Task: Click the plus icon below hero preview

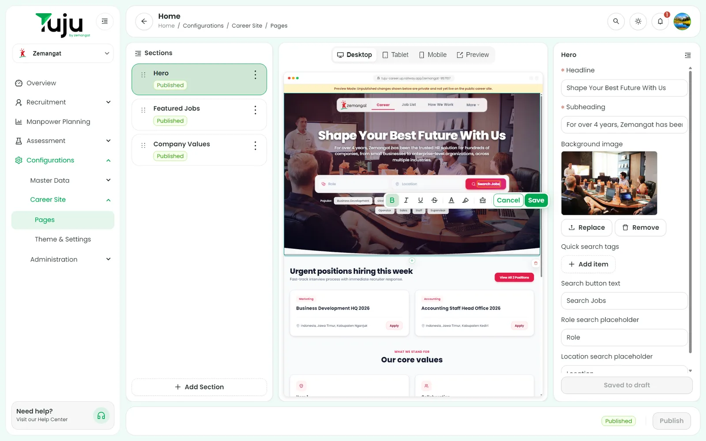Action: 412,261
